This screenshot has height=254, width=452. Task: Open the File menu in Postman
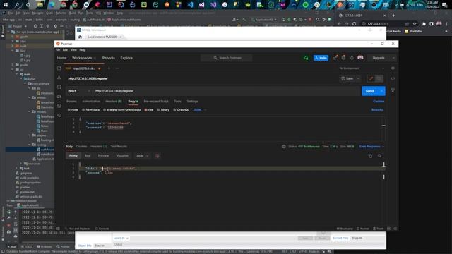click(58, 50)
